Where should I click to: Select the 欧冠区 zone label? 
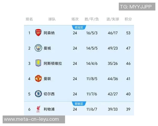pos(79,27)
